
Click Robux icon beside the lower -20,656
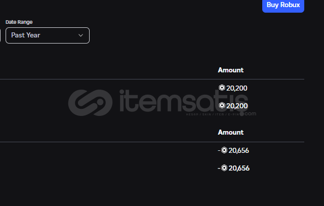[224, 168]
